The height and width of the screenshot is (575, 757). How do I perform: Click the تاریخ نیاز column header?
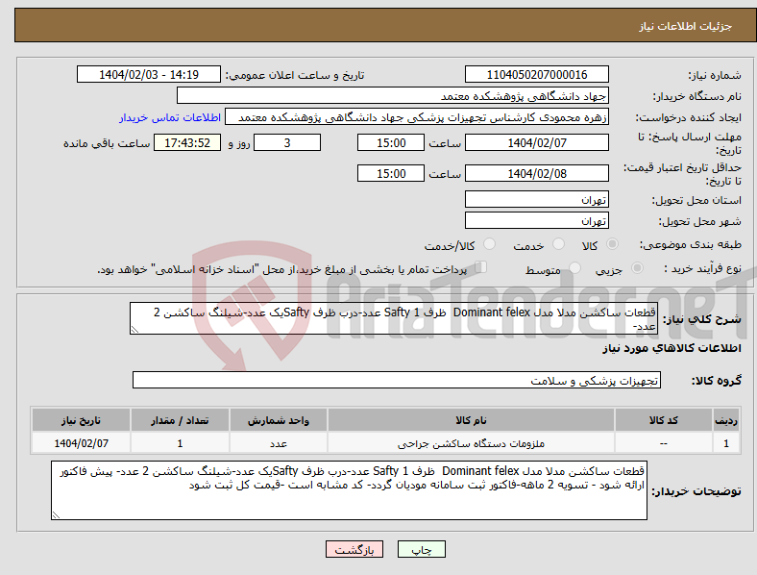coord(81,420)
